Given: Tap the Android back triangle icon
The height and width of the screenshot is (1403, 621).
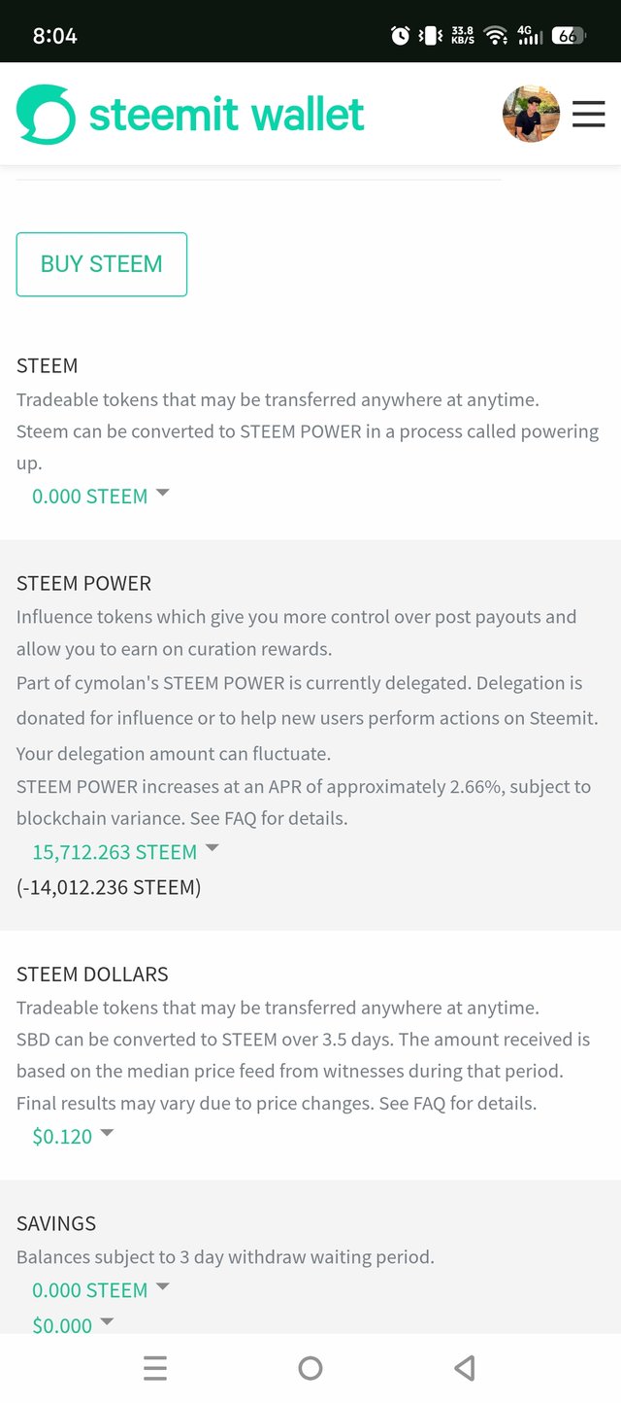Looking at the screenshot, I should [x=464, y=1368].
